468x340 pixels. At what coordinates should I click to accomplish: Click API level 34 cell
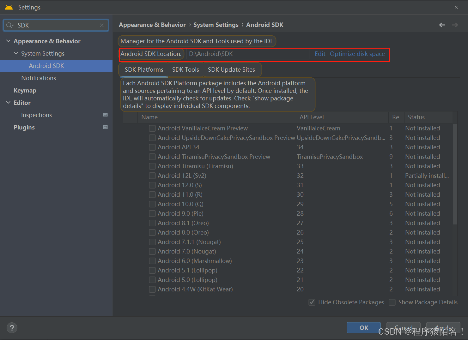300,147
